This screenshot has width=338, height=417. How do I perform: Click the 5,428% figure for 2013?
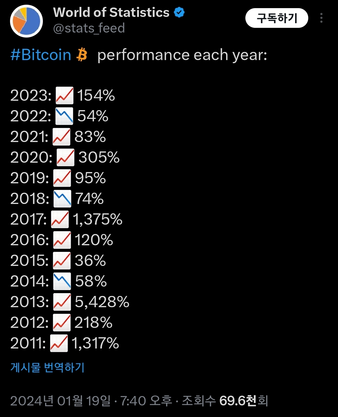pos(102,302)
